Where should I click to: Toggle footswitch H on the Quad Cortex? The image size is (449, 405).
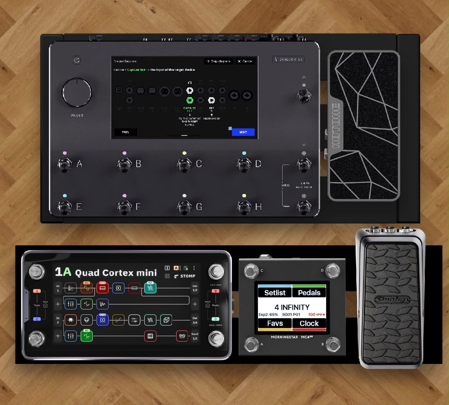pyautogui.click(x=244, y=207)
